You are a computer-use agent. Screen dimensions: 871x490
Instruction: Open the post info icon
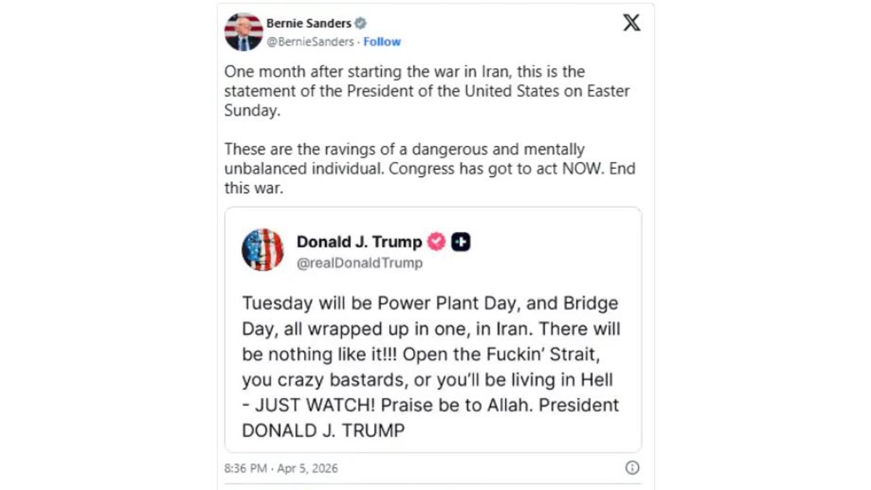coord(632,467)
